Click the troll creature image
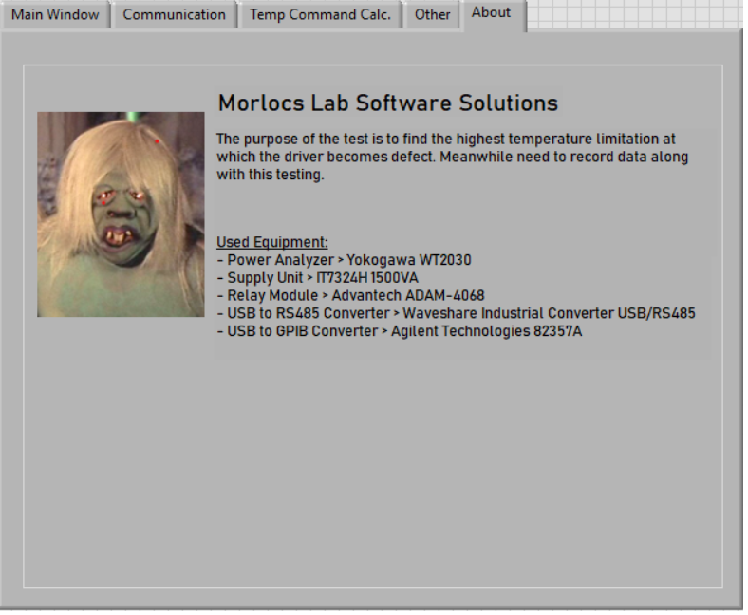Viewport: 748px width, 615px height. pyautogui.click(x=121, y=214)
